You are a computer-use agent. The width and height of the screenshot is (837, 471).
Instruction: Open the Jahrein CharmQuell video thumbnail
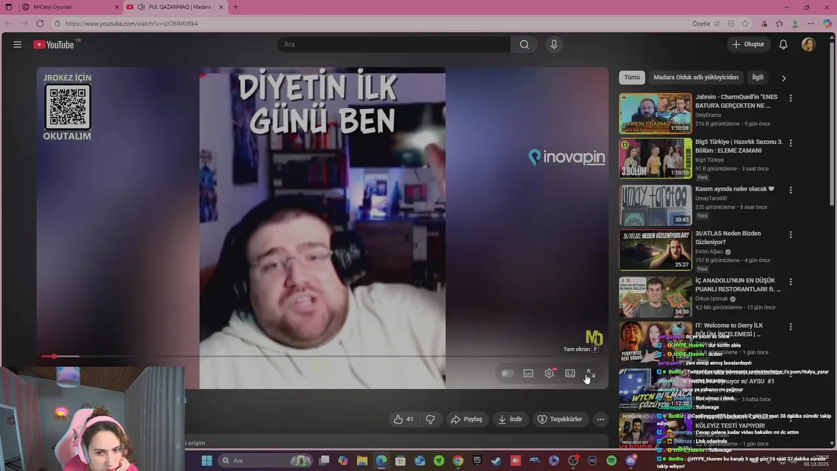pos(655,113)
